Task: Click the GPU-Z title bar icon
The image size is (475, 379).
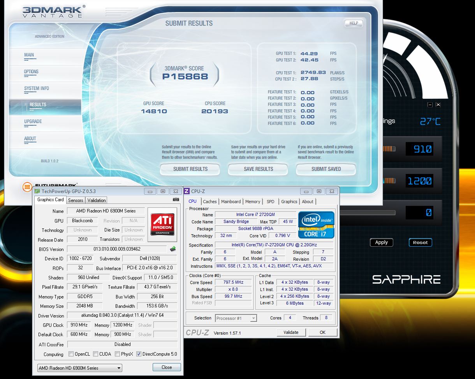Action: pyautogui.click(x=37, y=191)
